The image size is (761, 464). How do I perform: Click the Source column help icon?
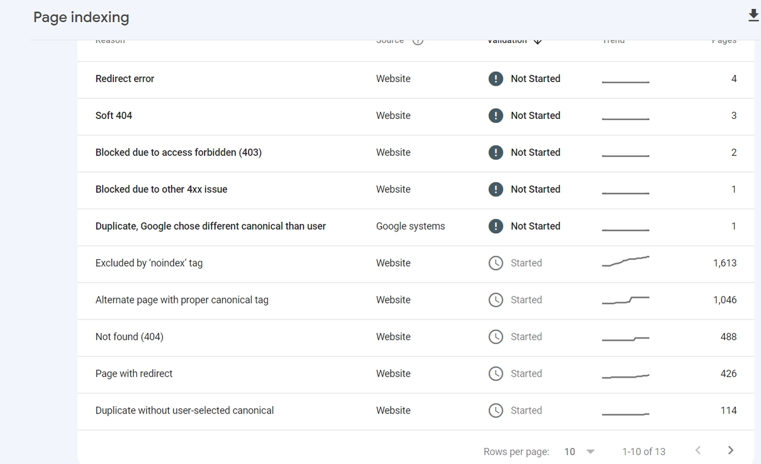[418, 40]
